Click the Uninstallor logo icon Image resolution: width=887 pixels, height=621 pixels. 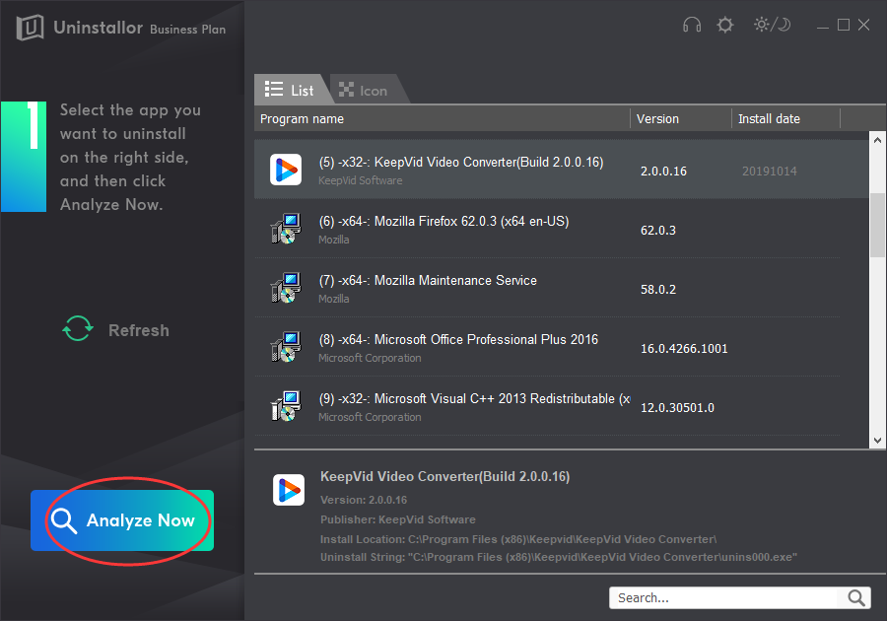[x=30, y=28]
